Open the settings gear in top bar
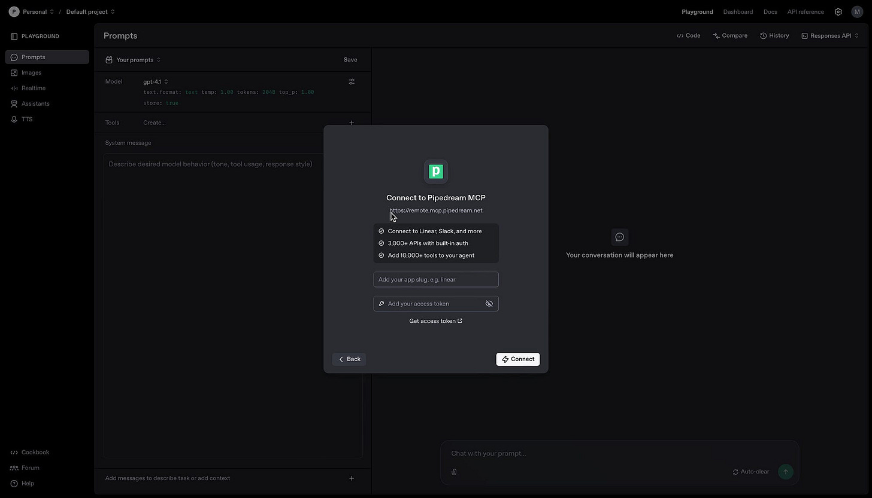The width and height of the screenshot is (872, 498). 838,12
